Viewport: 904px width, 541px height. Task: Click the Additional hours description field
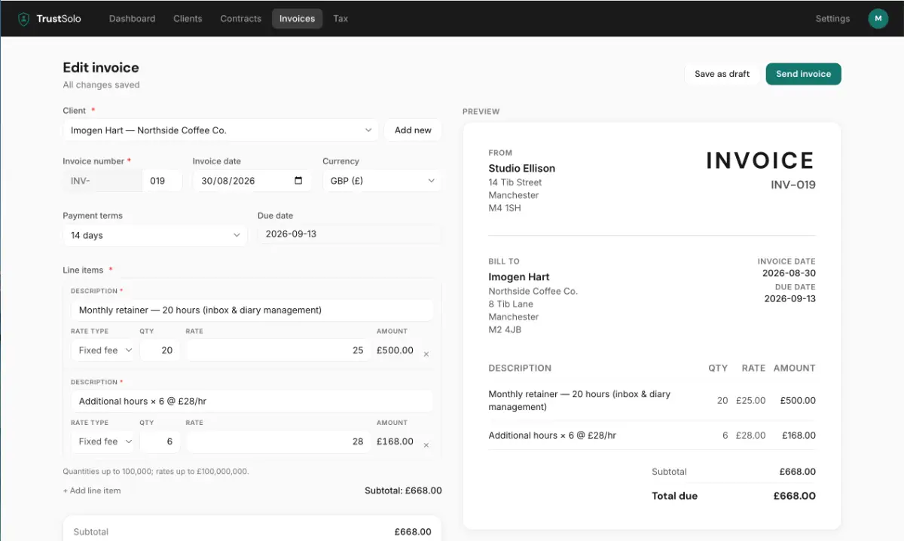(252, 401)
